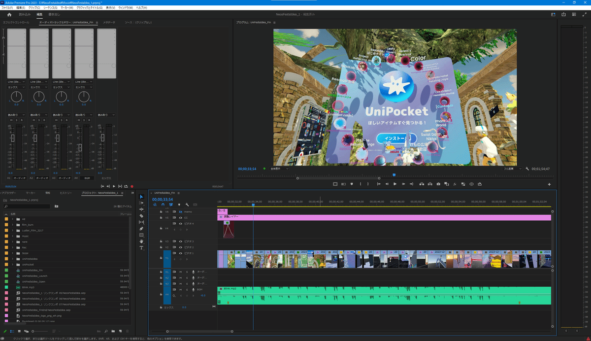Viewport: 591px width, 341px height.
Task: Select the Track Select Forward tool
Action: tap(141, 203)
